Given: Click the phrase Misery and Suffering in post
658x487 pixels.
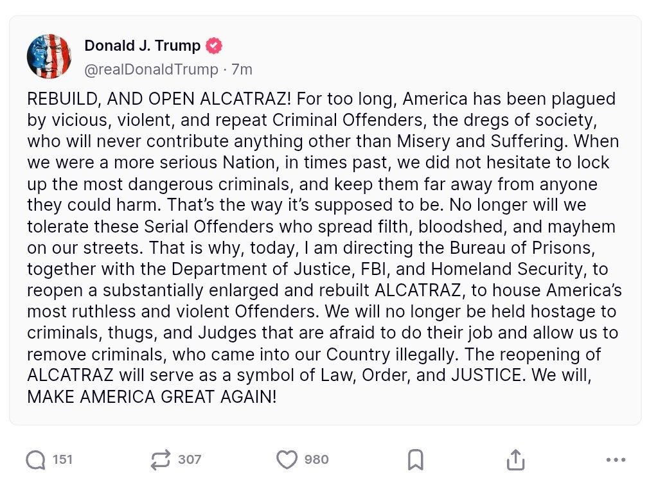Looking at the screenshot, I should tap(482, 141).
